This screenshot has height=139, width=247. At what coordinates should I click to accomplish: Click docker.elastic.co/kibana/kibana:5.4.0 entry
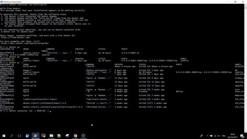(x=45, y=103)
